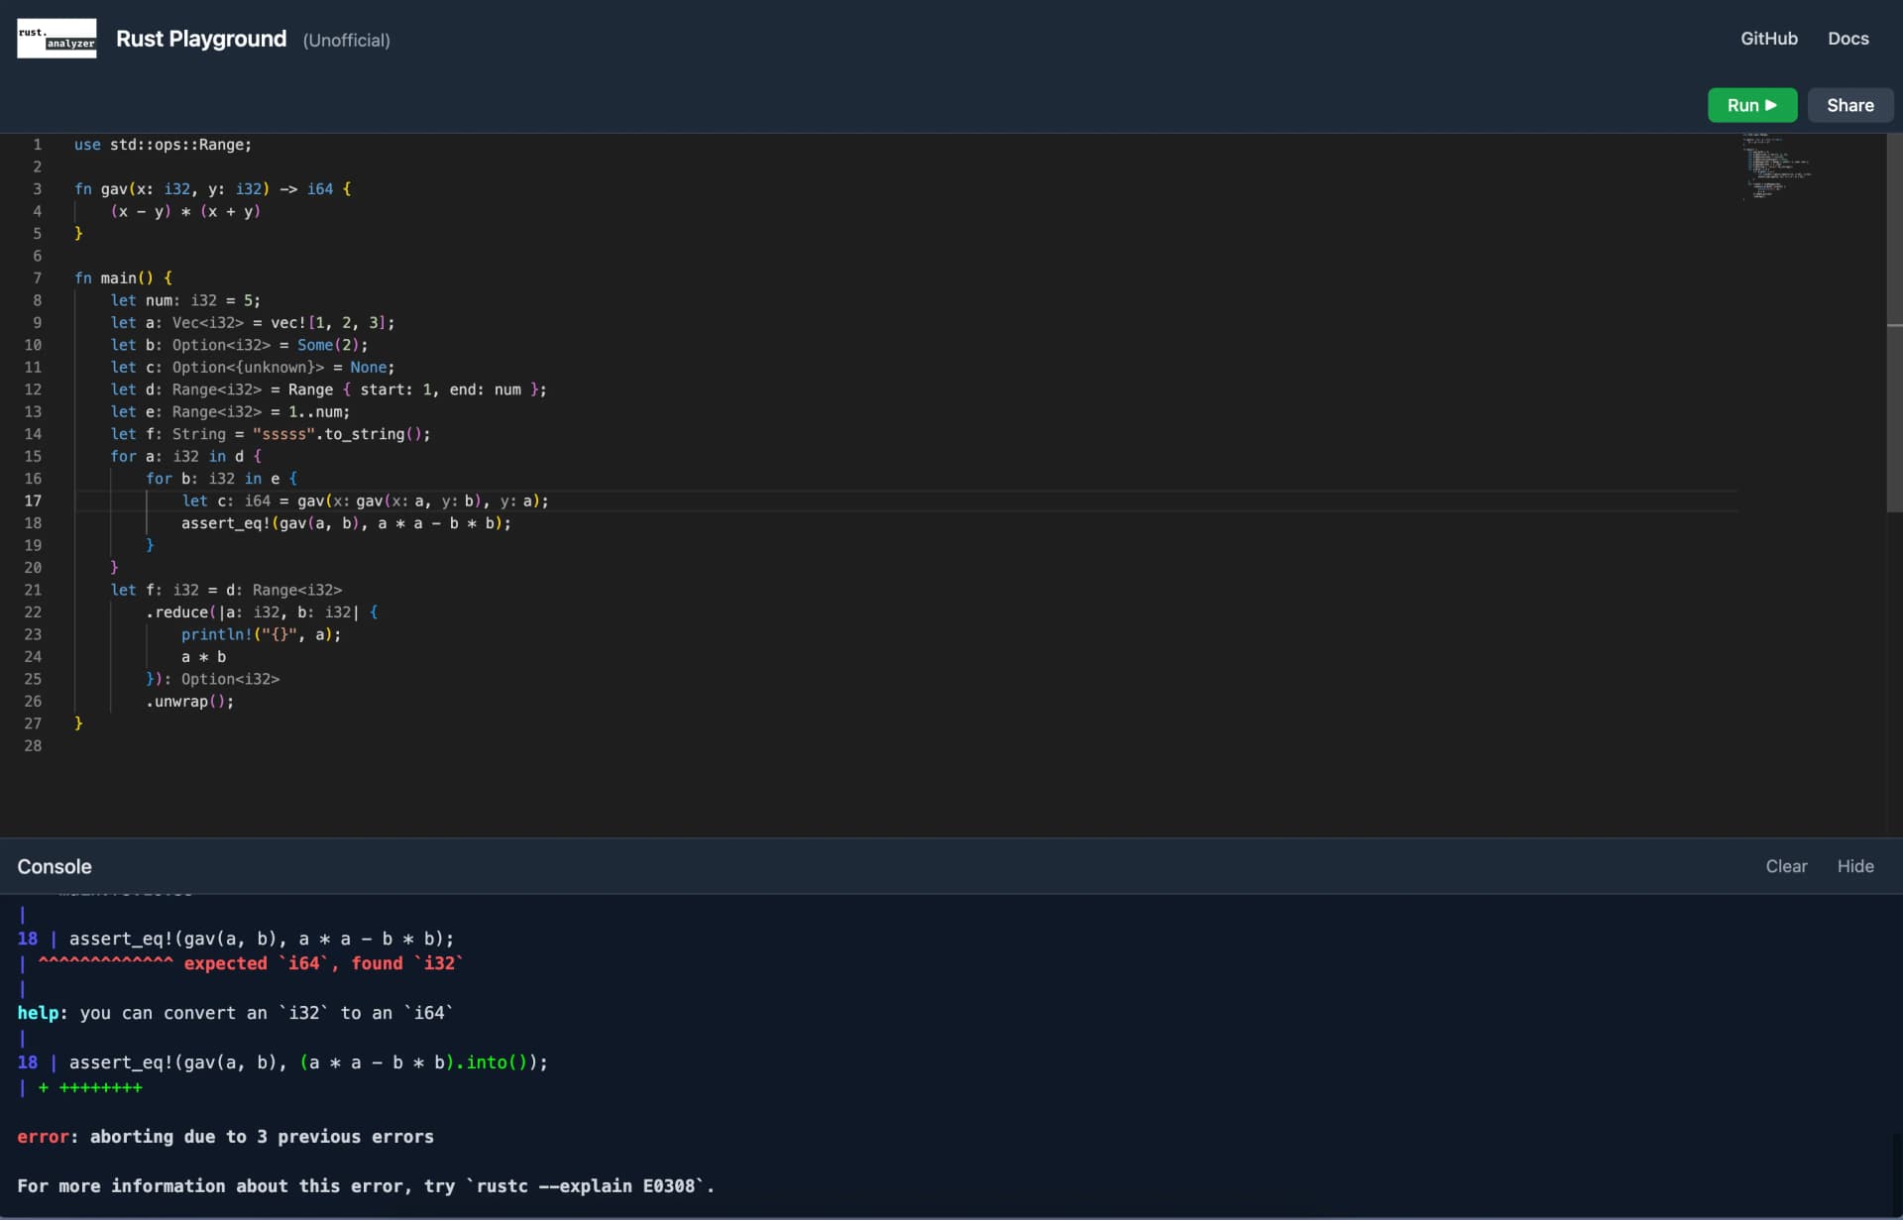Open the GitHub link
Screen dimensions: 1903x1220
[1768, 39]
